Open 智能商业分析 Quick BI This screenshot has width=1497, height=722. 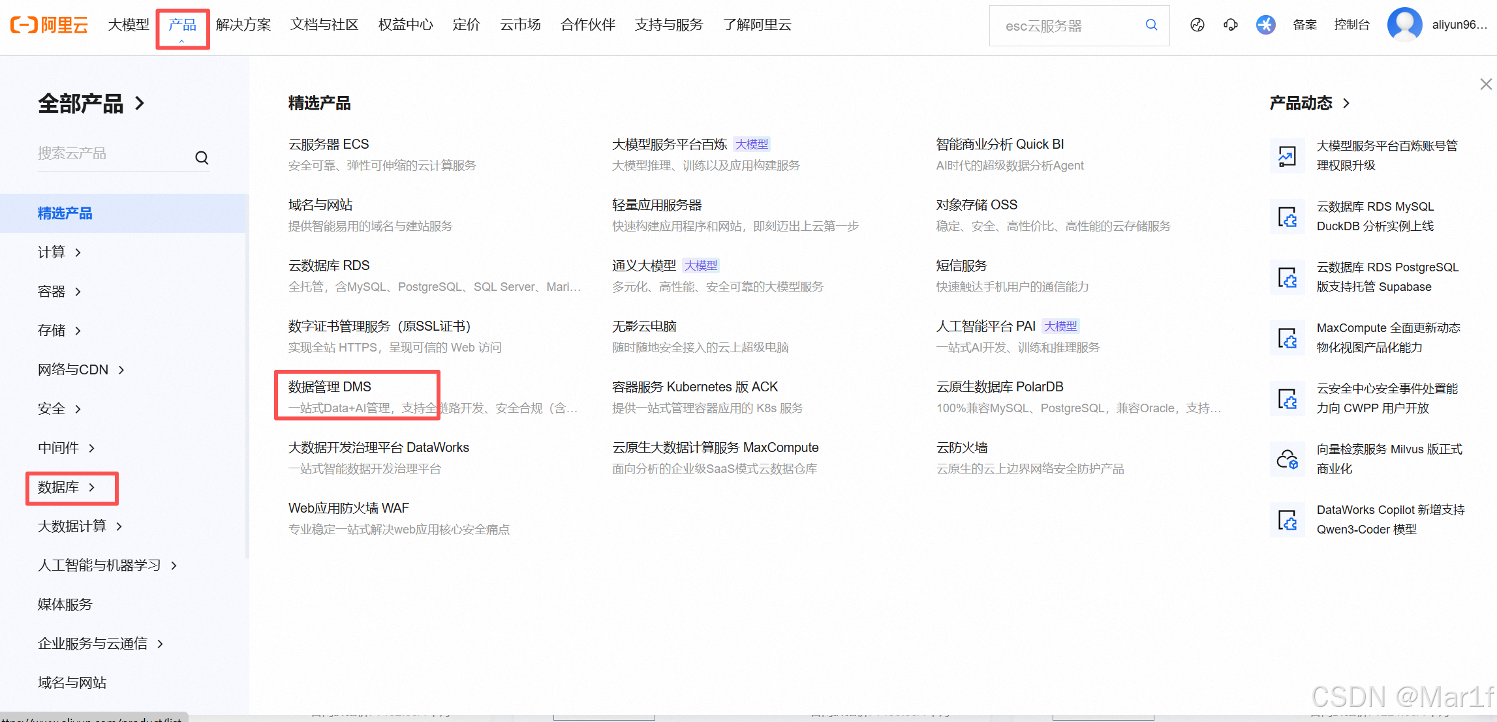[x=1000, y=144]
